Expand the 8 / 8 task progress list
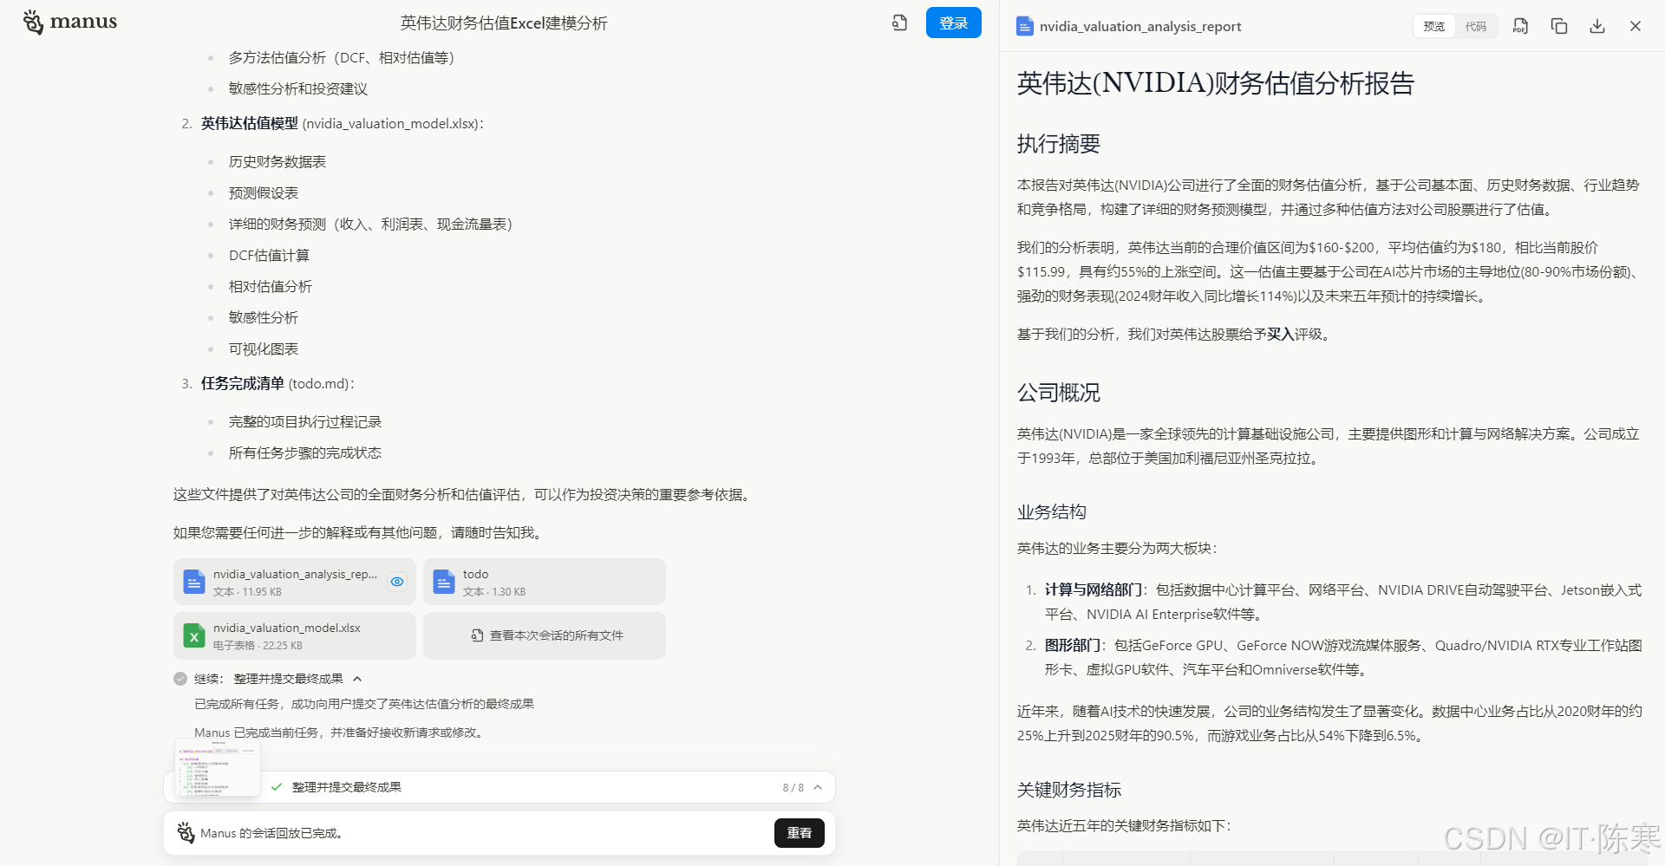 click(818, 787)
